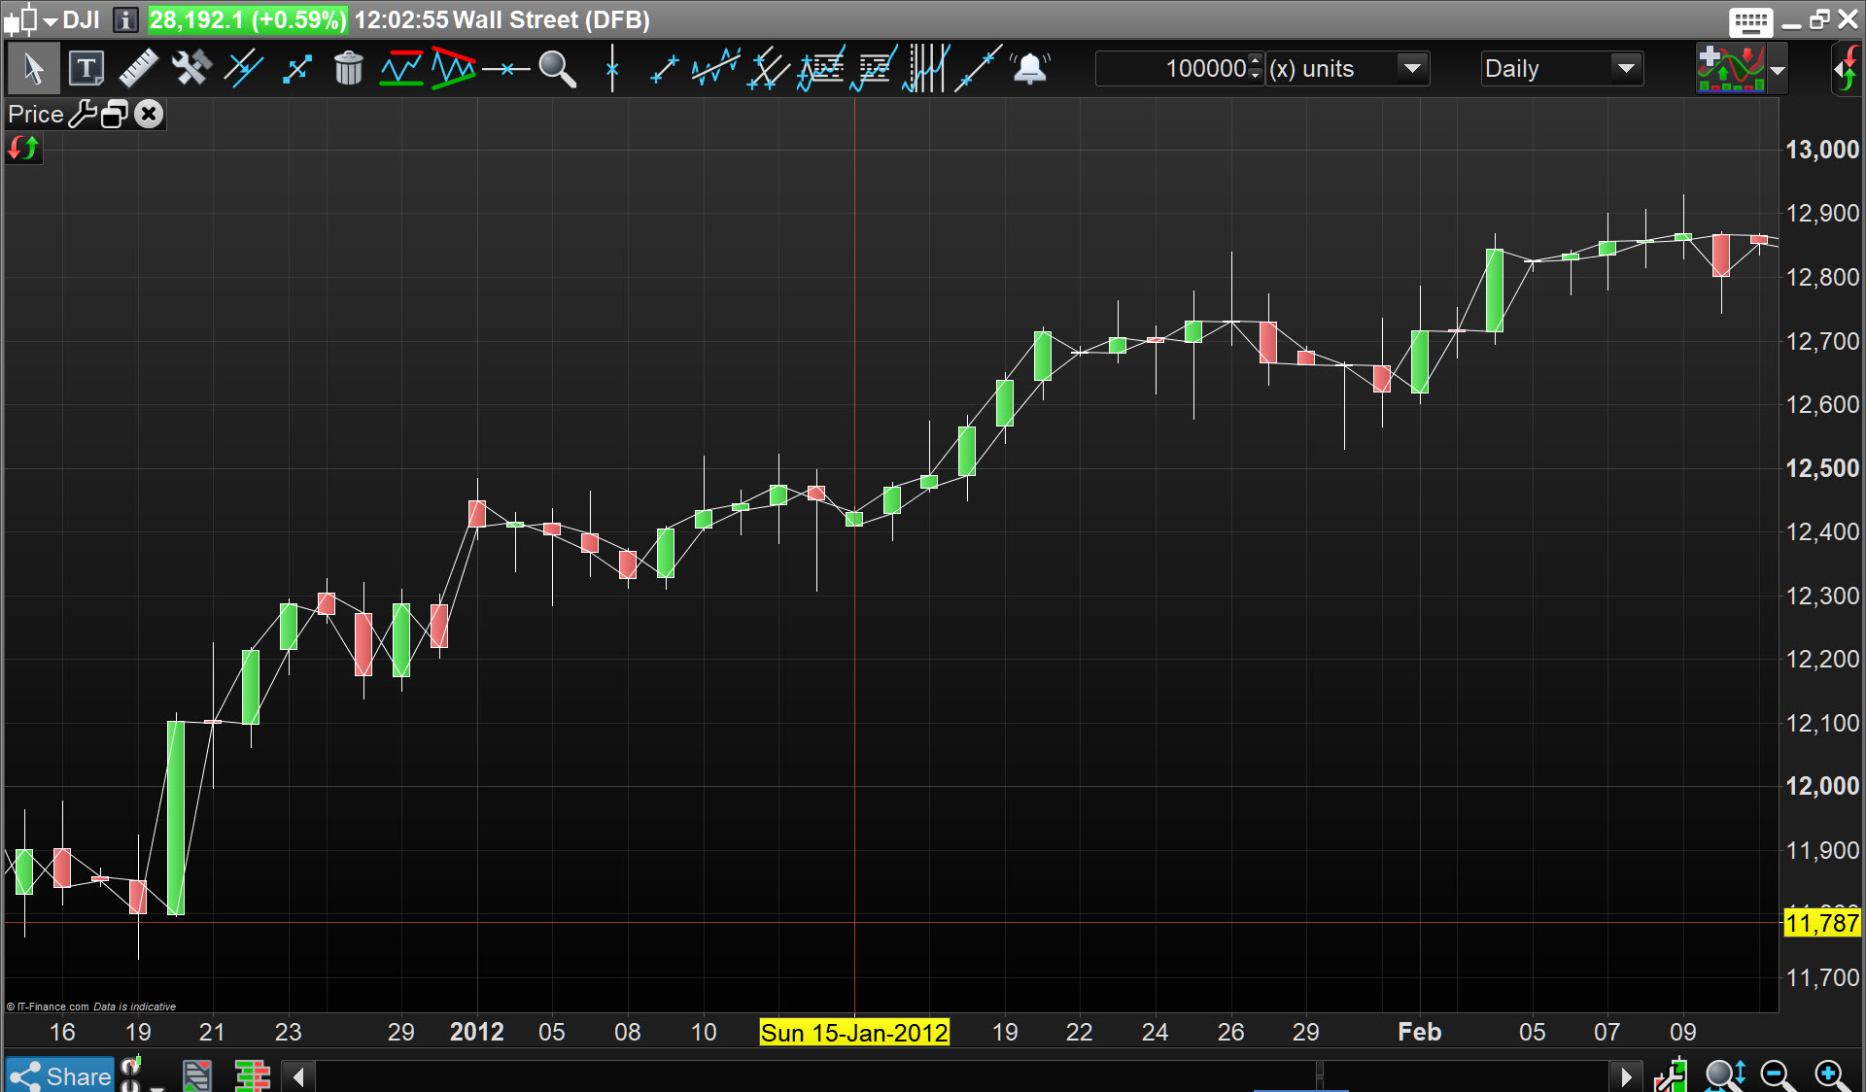Viewport: 1866px width, 1092px height.
Task: Click the instrument info icon
Action: (x=125, y=19)
